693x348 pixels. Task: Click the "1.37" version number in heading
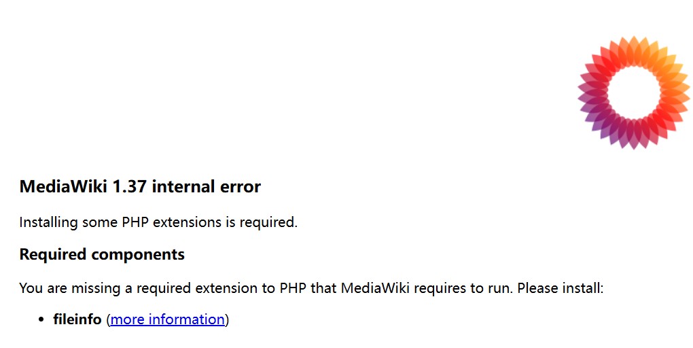129,187
